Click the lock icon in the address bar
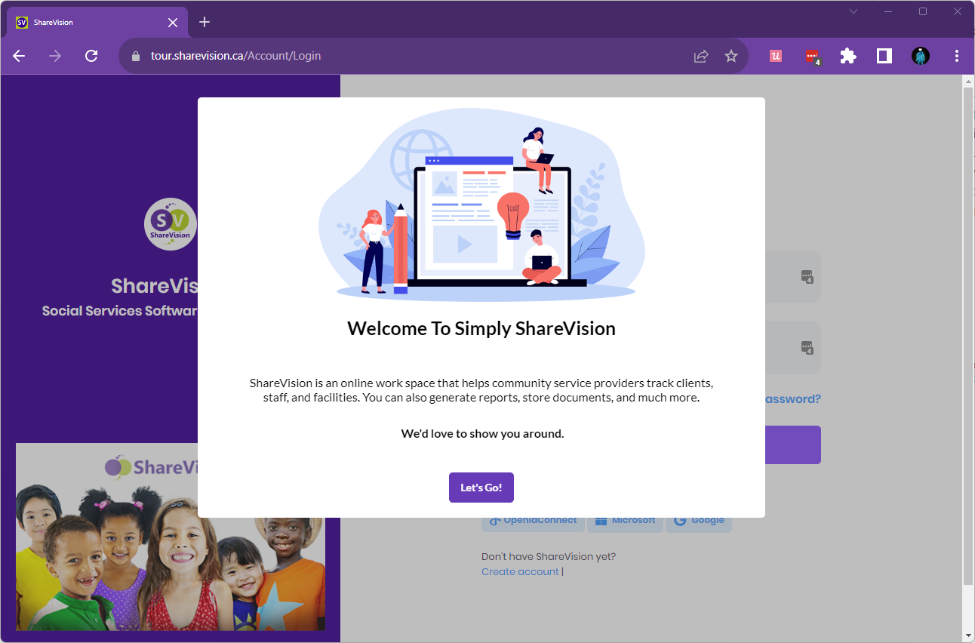The image size is (975, 643). (x=136, y=56)
